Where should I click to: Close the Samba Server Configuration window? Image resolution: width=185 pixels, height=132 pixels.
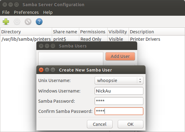click(5, 5)
